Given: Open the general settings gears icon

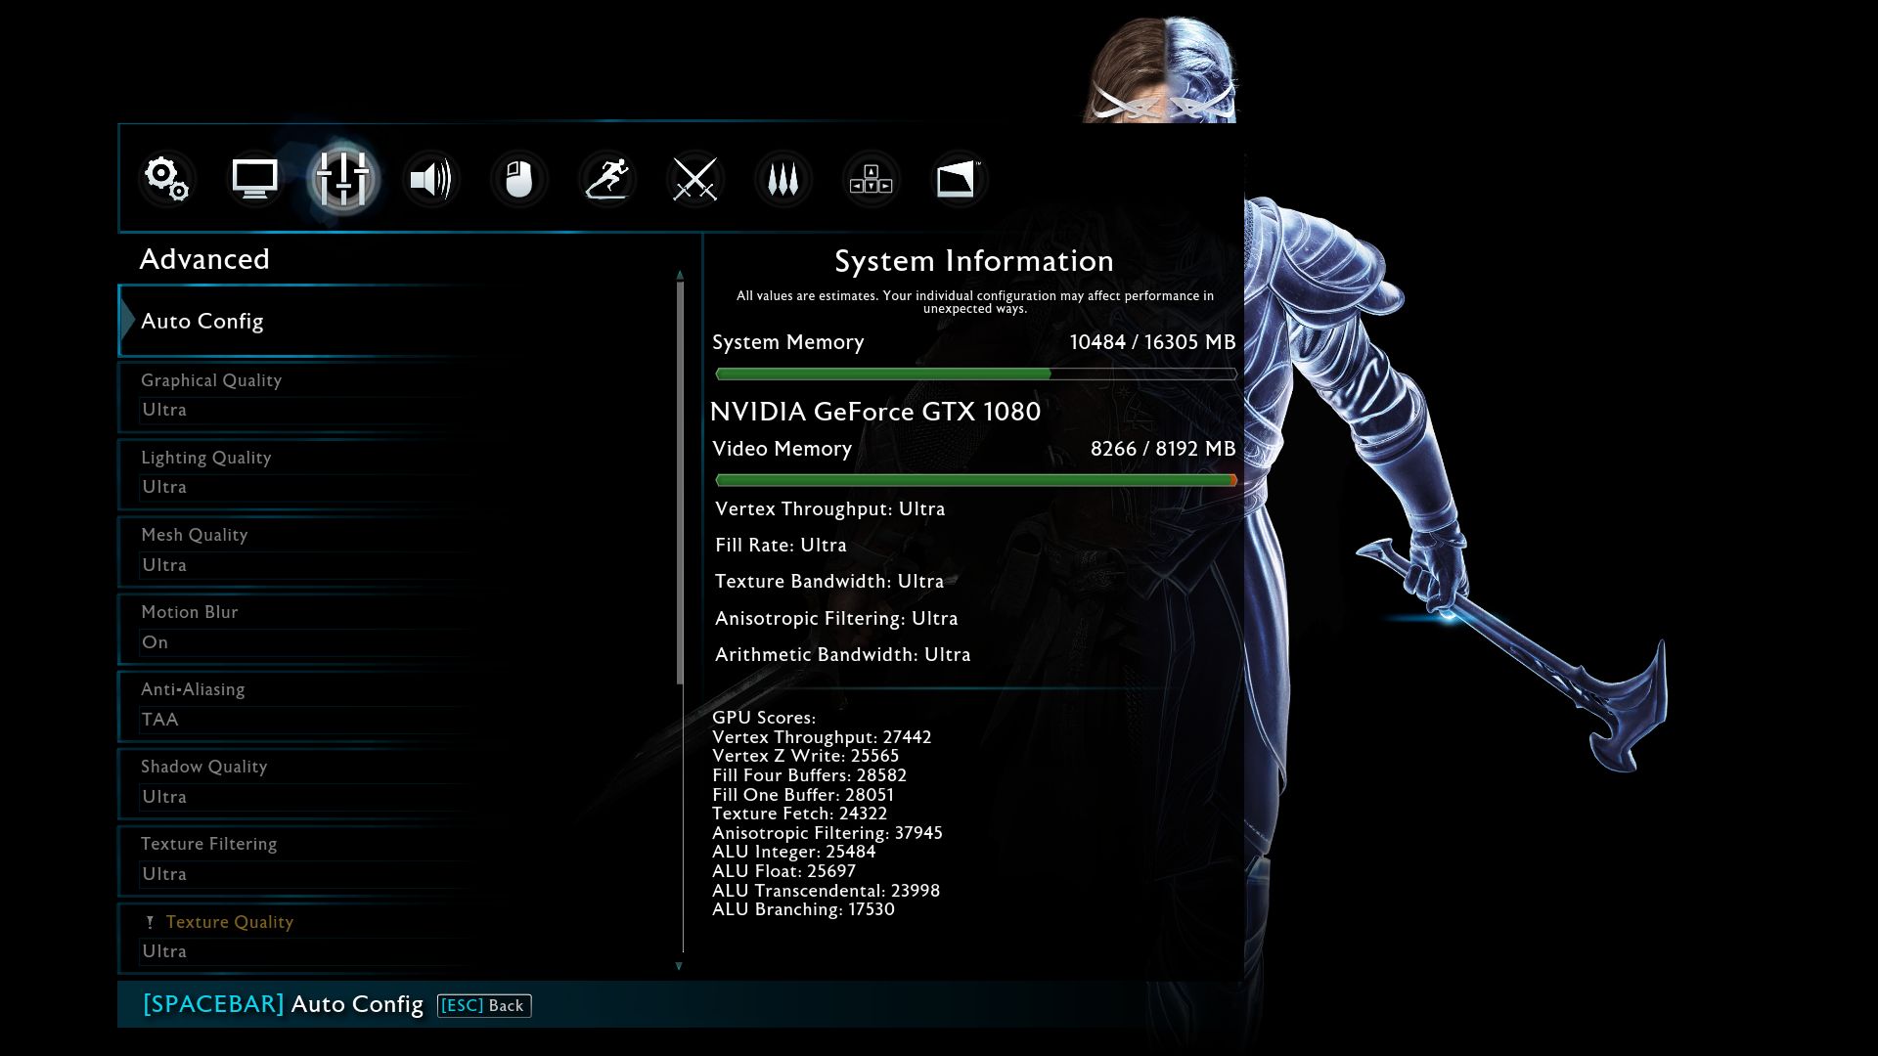Looking at the screenshot, I should click(x=166, y=179).
